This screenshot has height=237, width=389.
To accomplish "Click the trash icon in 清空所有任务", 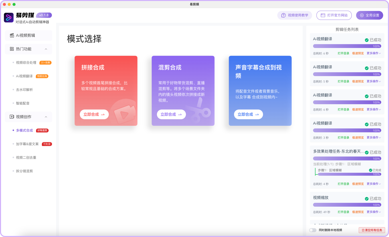I will (x=363, y=230).
